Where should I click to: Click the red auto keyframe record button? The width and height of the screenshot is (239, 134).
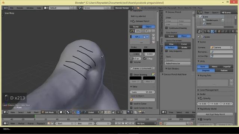coord(161,123)
